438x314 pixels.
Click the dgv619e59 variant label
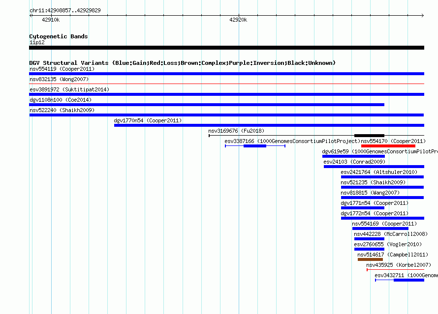380,151
